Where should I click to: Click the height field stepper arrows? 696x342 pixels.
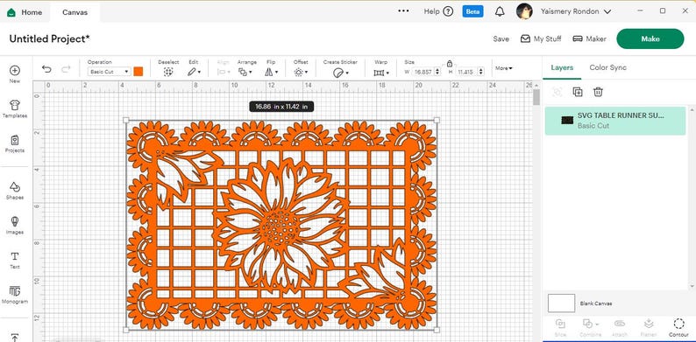click(x=481, y=72)
